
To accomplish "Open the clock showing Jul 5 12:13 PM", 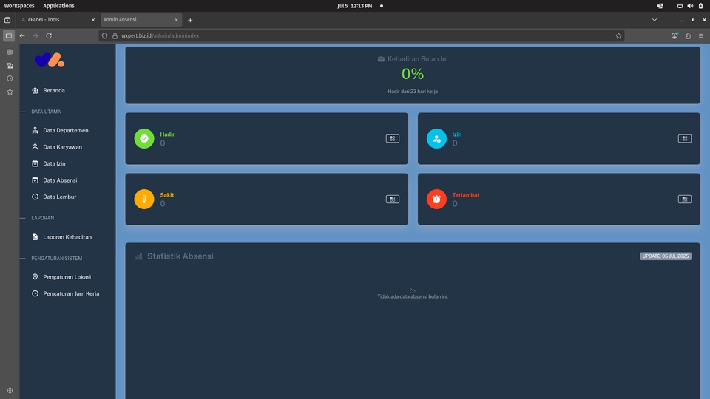I will click(x=354, y=6).
